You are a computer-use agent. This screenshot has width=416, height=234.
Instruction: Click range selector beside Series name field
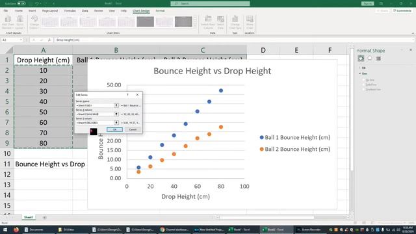pyautogui.click(x=116, y=105)
